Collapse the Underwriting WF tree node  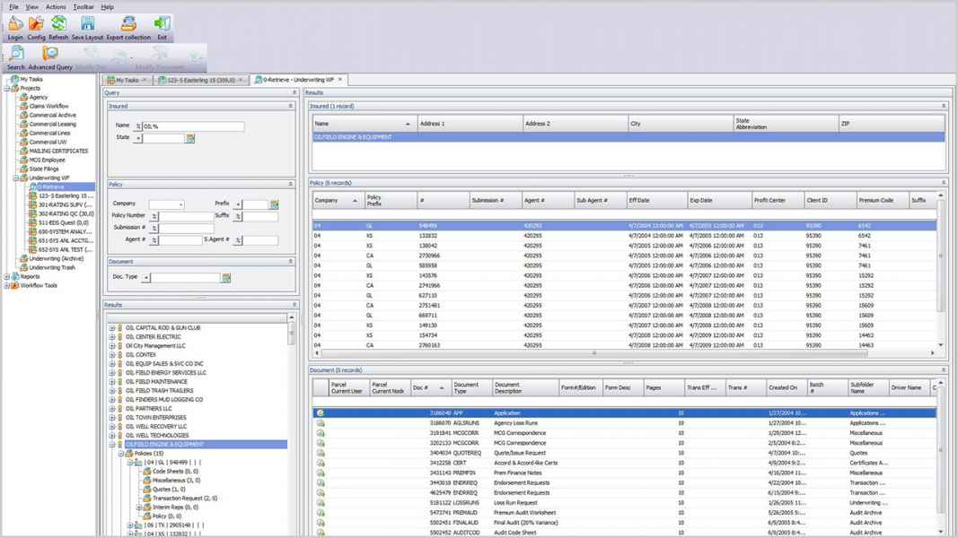click(x=15, y=178)
